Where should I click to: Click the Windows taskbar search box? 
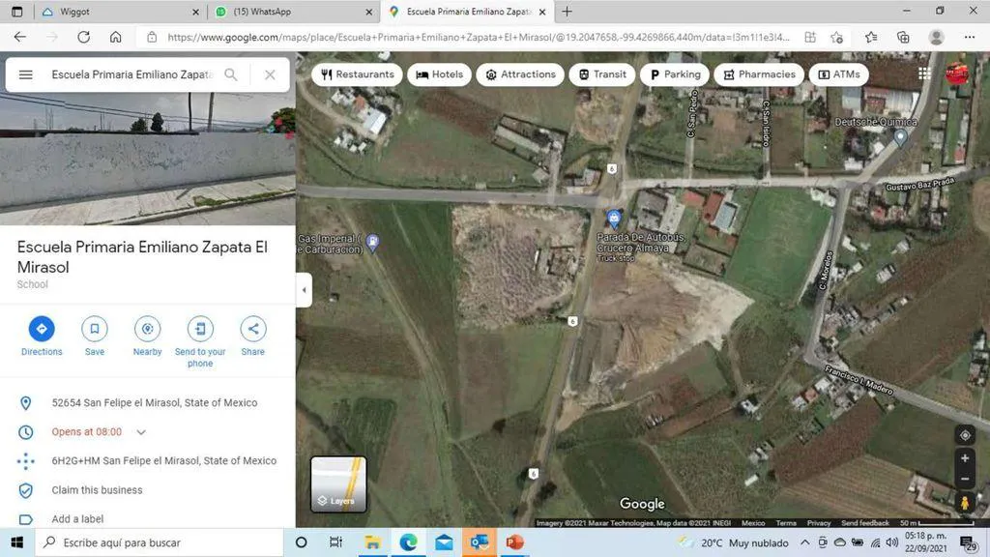(160, 542)
